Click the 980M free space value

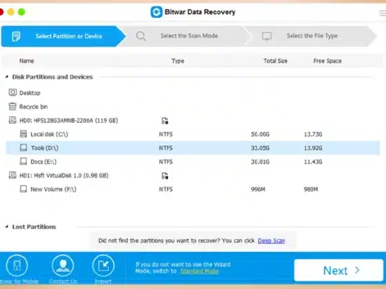pos(311,189)
